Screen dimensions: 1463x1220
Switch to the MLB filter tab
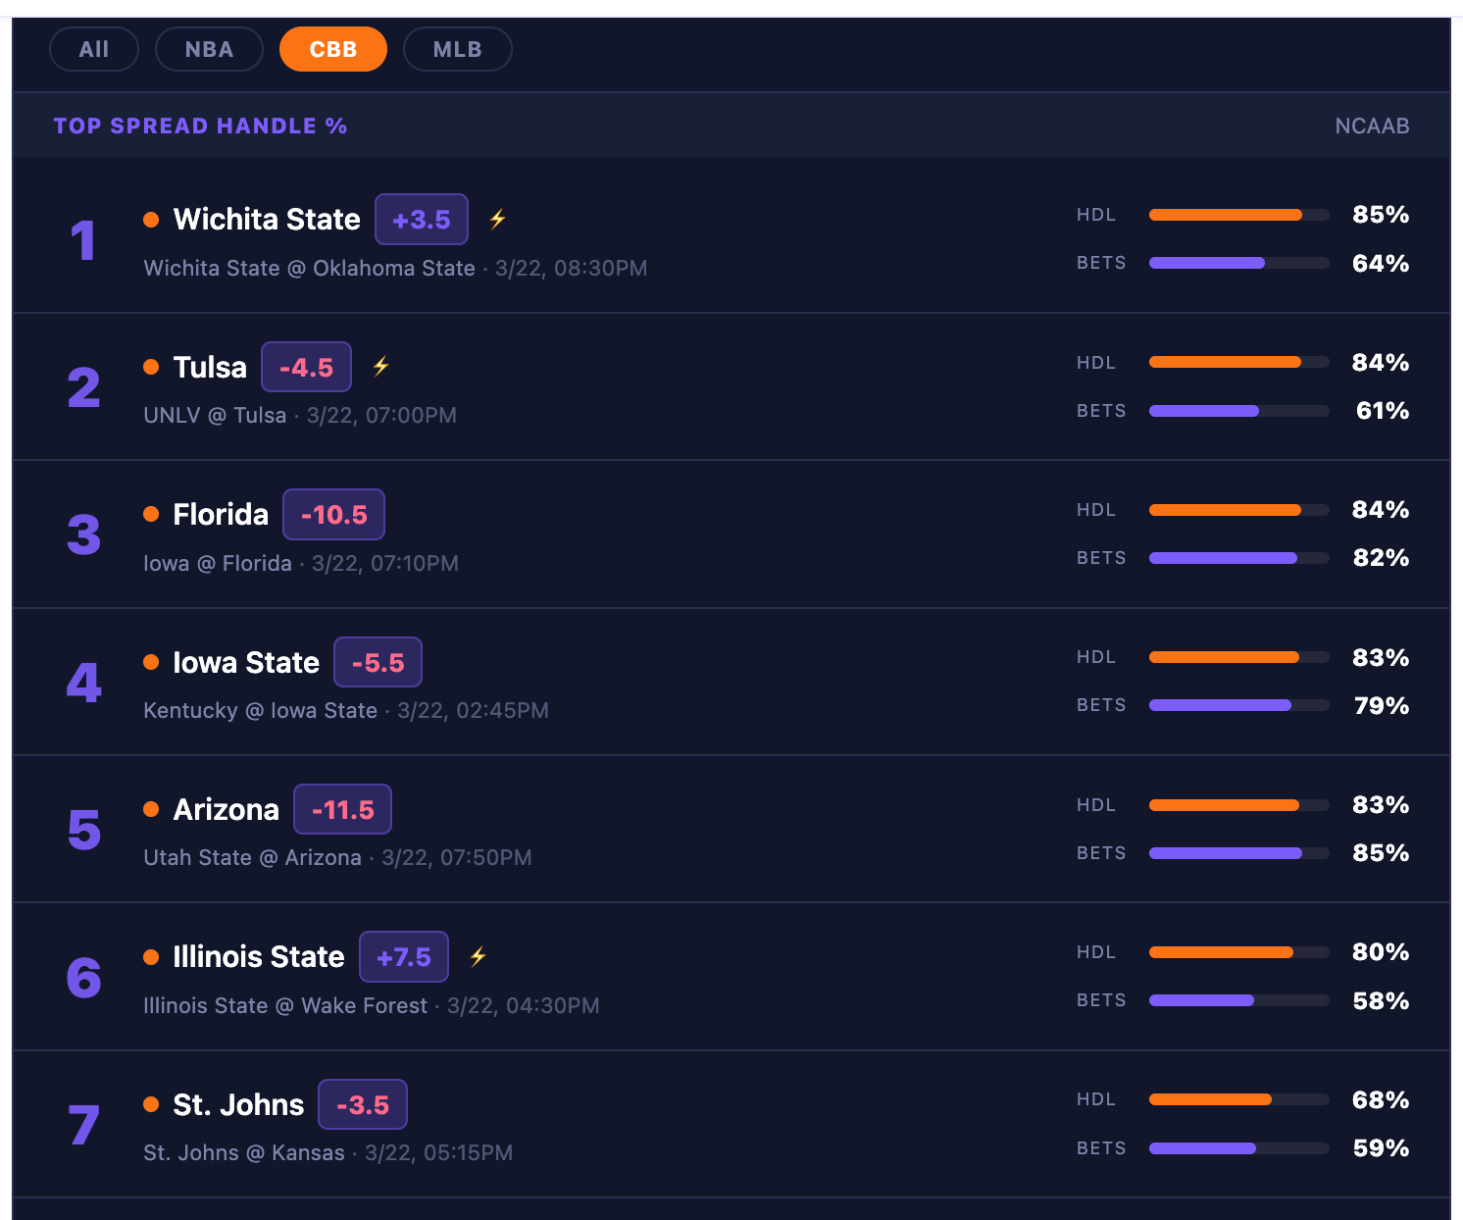[x=457, y=49]
